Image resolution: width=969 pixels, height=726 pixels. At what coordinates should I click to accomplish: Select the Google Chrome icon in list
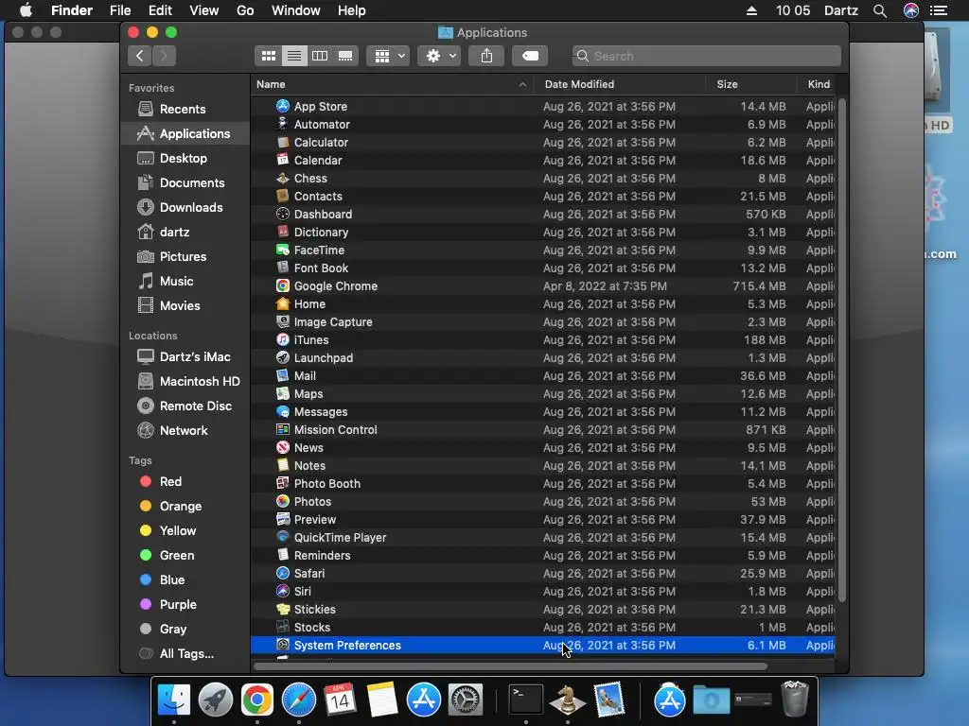pos(282,285)
